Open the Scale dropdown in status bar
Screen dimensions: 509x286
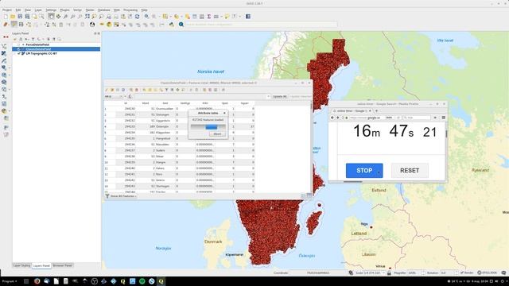click(383, 273)
